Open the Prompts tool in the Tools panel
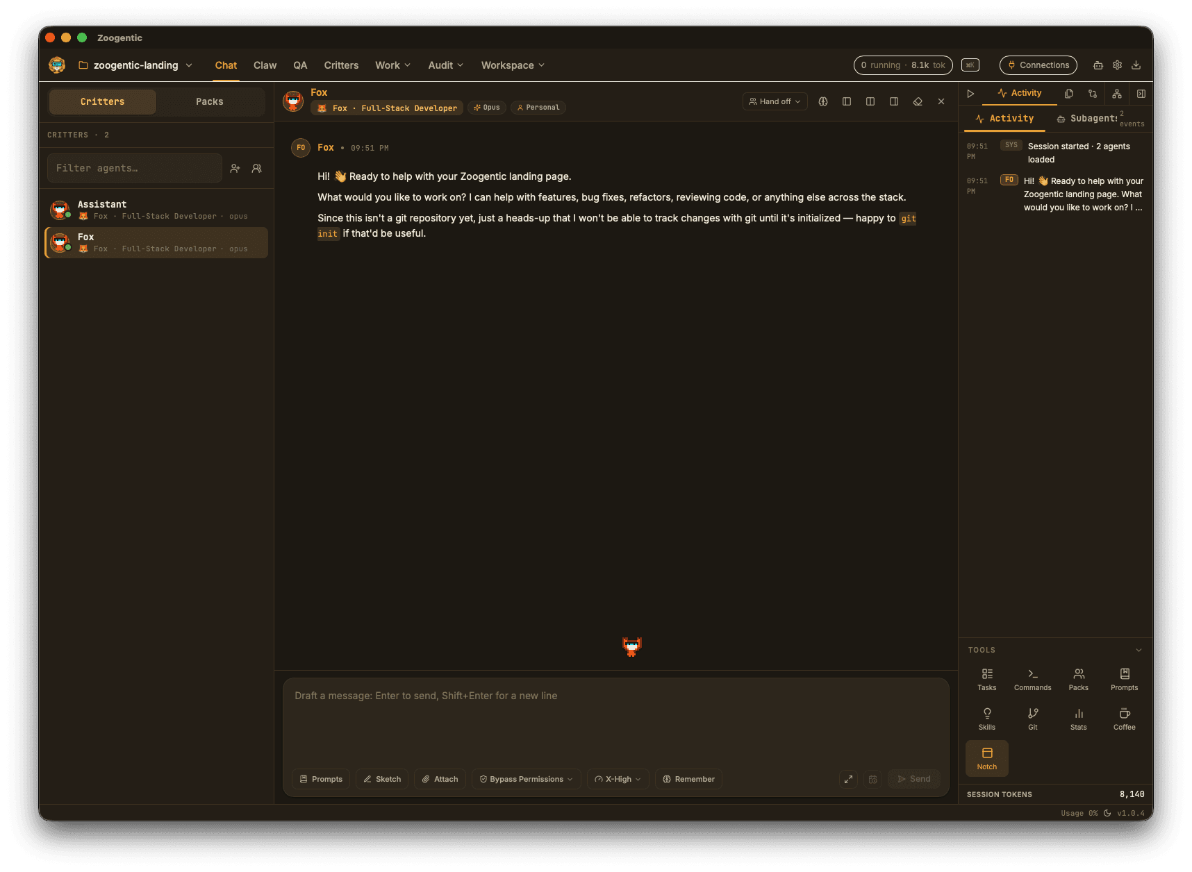 coord(1125,680)
